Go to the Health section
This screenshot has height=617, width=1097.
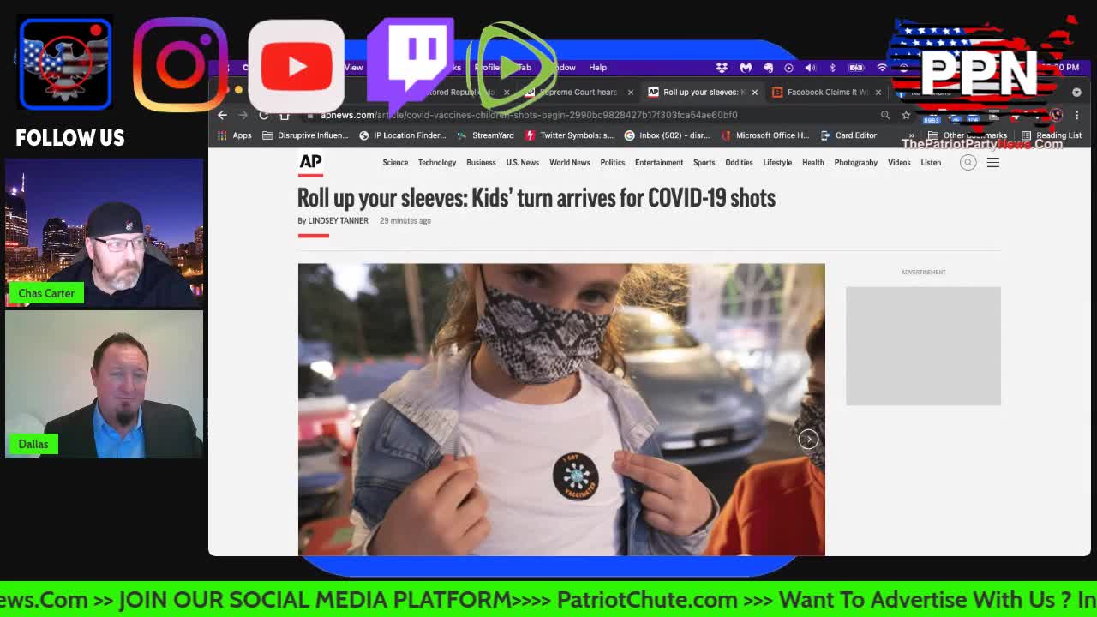[813, 162]
